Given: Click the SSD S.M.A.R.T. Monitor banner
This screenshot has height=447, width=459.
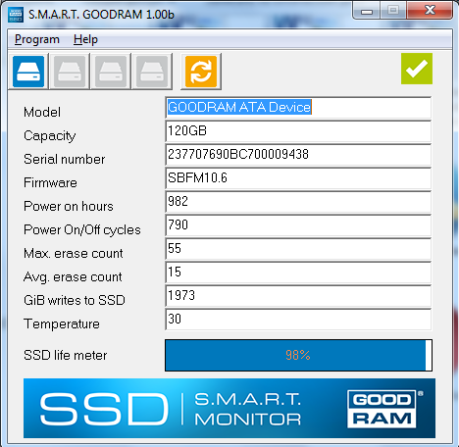Looking at the screenshot, I should click(x=229, y=408).
